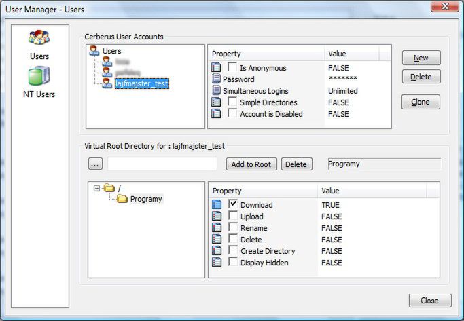This screenshot has height=321, width=464.
Task: Collapse the root directory tree node
Action: (x=96, y=188)
